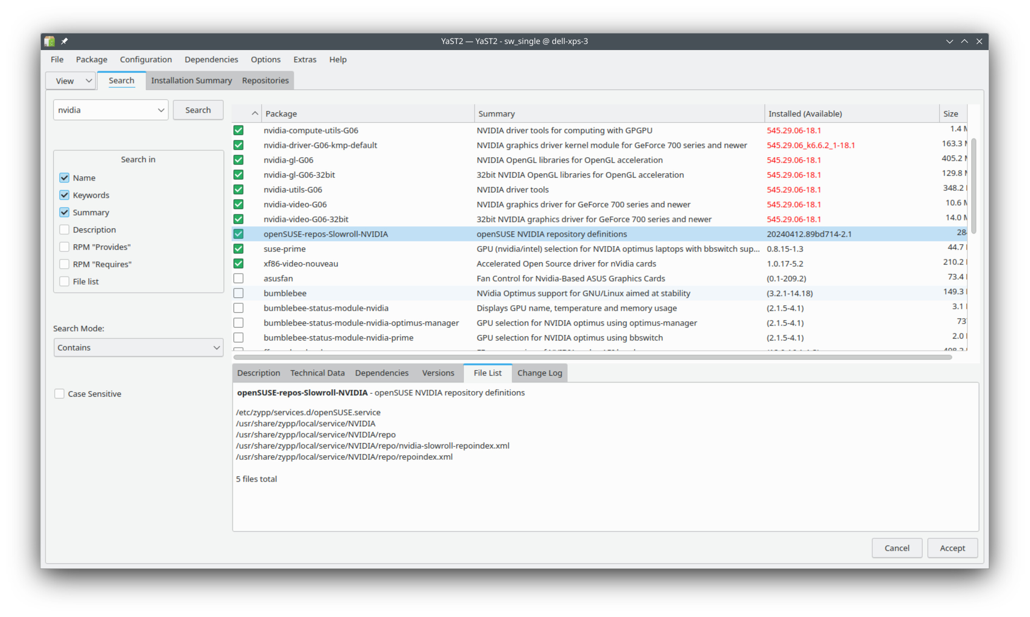Mark asusfan package for installation
1030x617 pixels.
coord(239,279)
